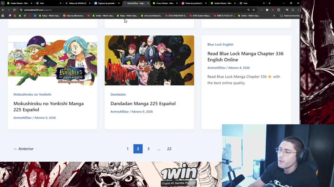This screenshot has width=334, height=187.
Task: Open the YouTube icon bookmark after rakyz by @awesom
Action: point(89,16)
